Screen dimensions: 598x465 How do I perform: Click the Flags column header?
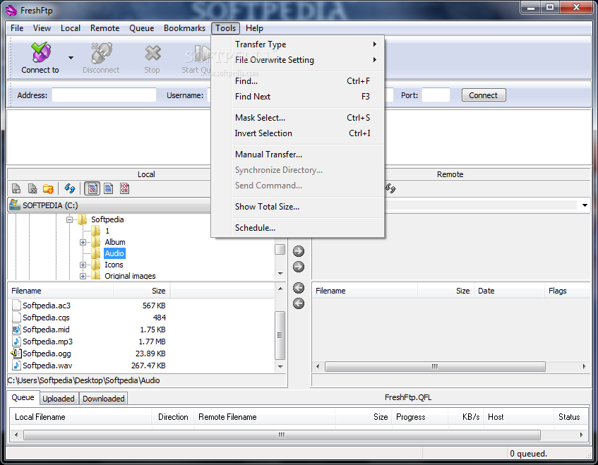tap(567, 291)
